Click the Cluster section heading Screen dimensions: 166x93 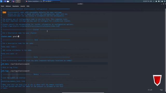(36, 29)
